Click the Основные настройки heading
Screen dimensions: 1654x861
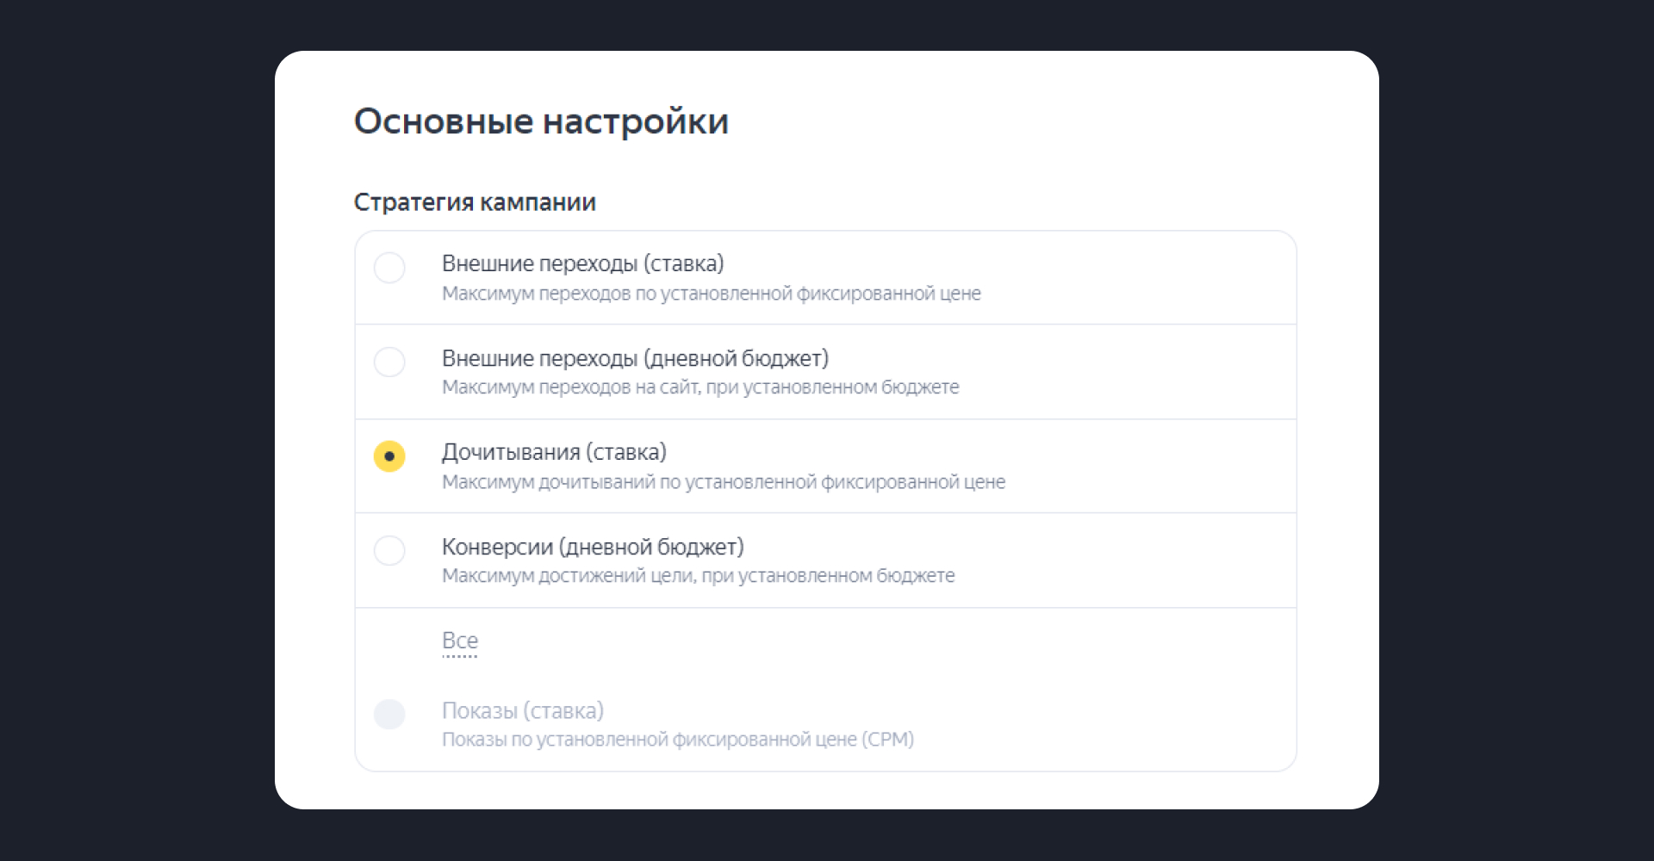tap(541, 121)
